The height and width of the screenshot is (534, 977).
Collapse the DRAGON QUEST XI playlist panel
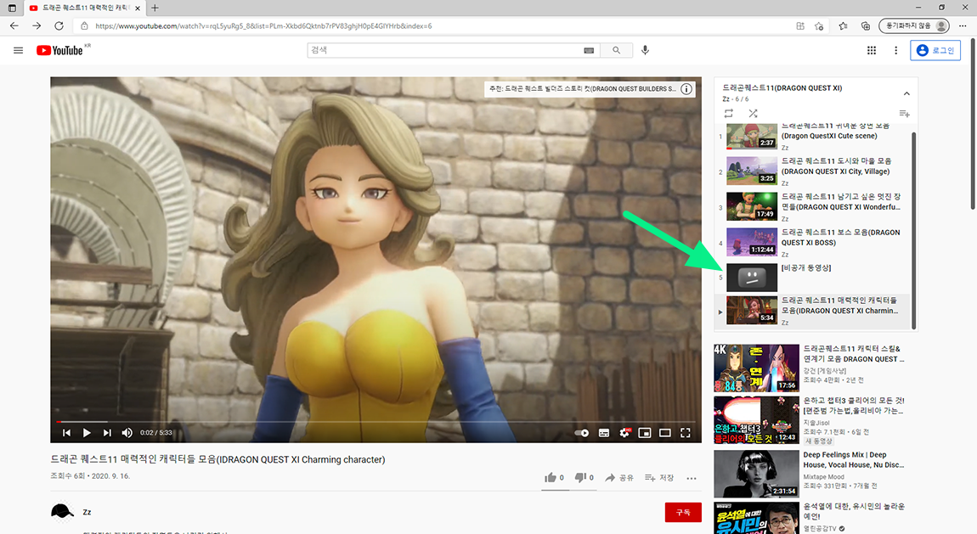[x=906, y=93]
